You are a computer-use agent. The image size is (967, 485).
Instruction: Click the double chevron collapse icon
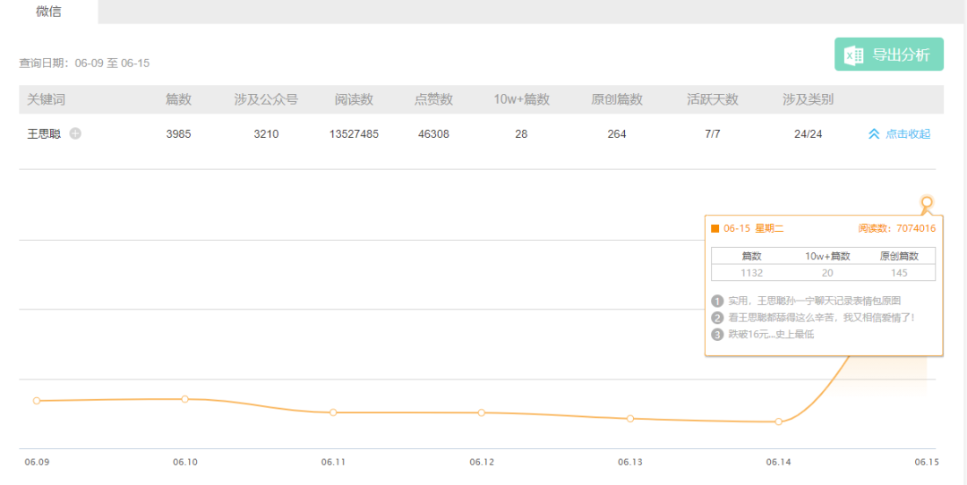(874, 134)
